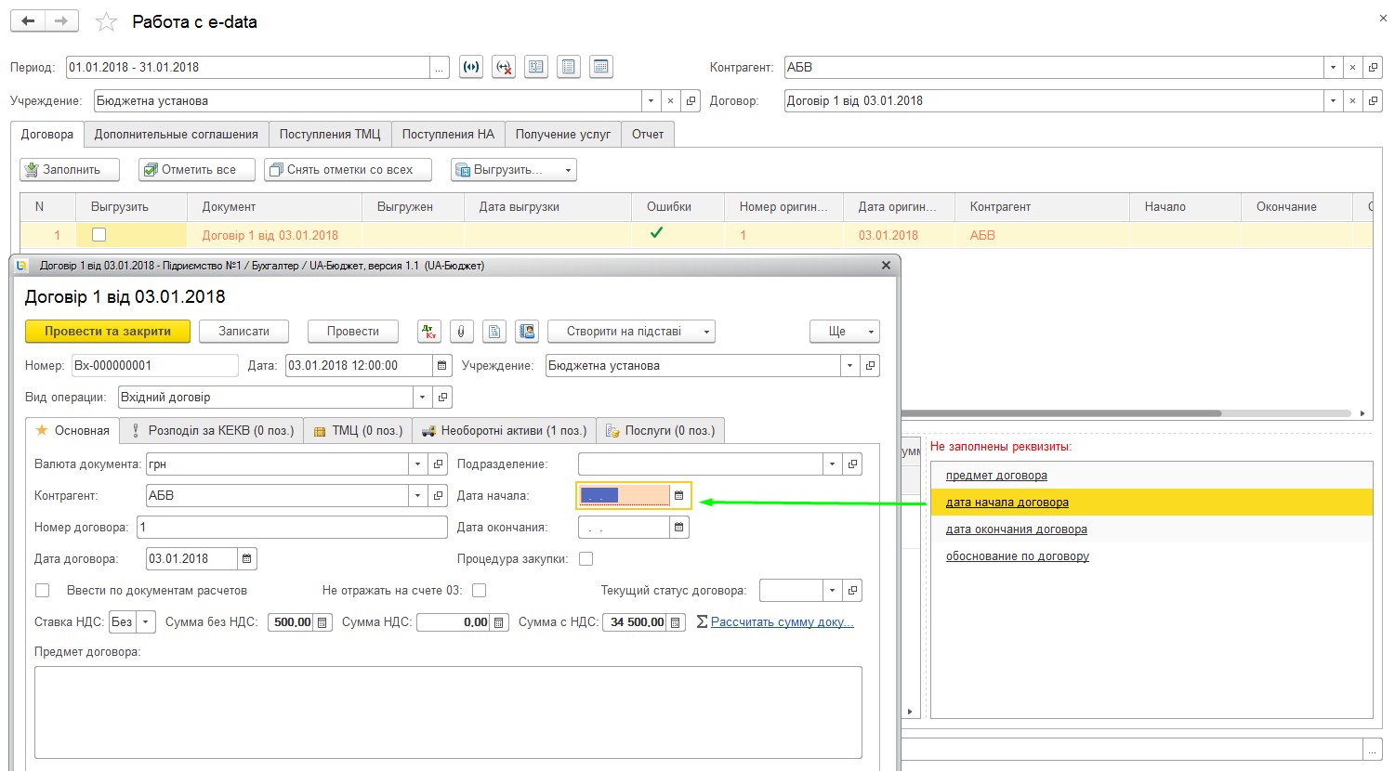Open calculator for Сумма НДС
This screenshot has height=771, width=1395.
point(499,622)
